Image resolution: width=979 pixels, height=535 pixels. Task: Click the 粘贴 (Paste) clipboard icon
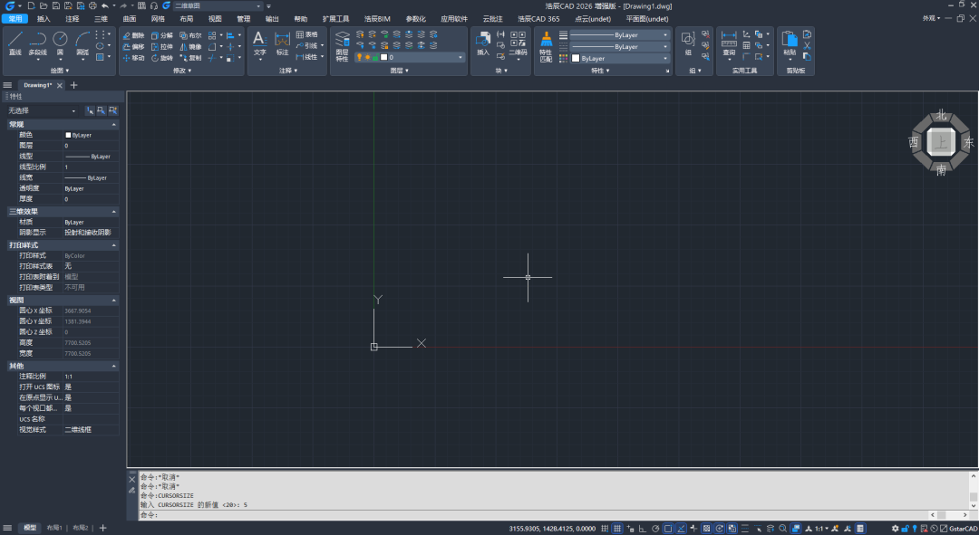[790, 43]
